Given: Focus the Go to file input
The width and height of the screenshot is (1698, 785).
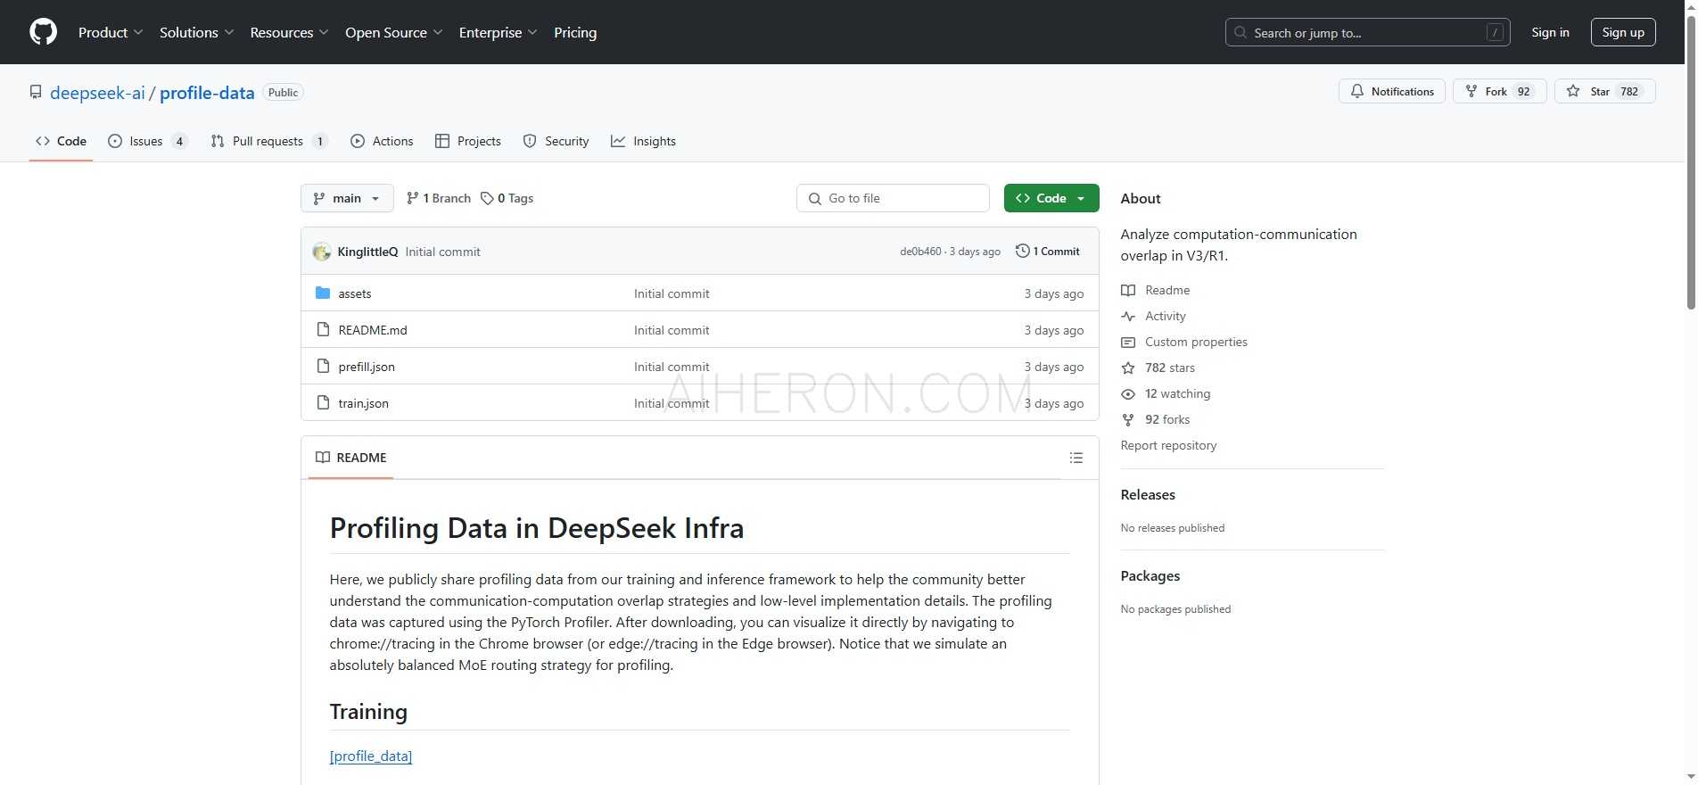Looking at the screenshot, I should (x=893, y=198).
